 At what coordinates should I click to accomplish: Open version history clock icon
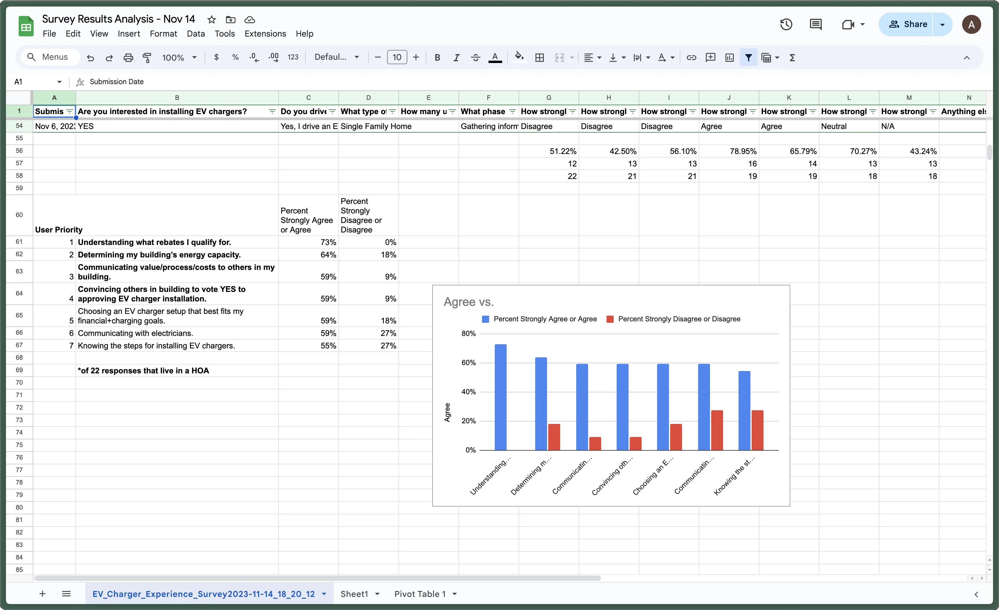point(786,24)
